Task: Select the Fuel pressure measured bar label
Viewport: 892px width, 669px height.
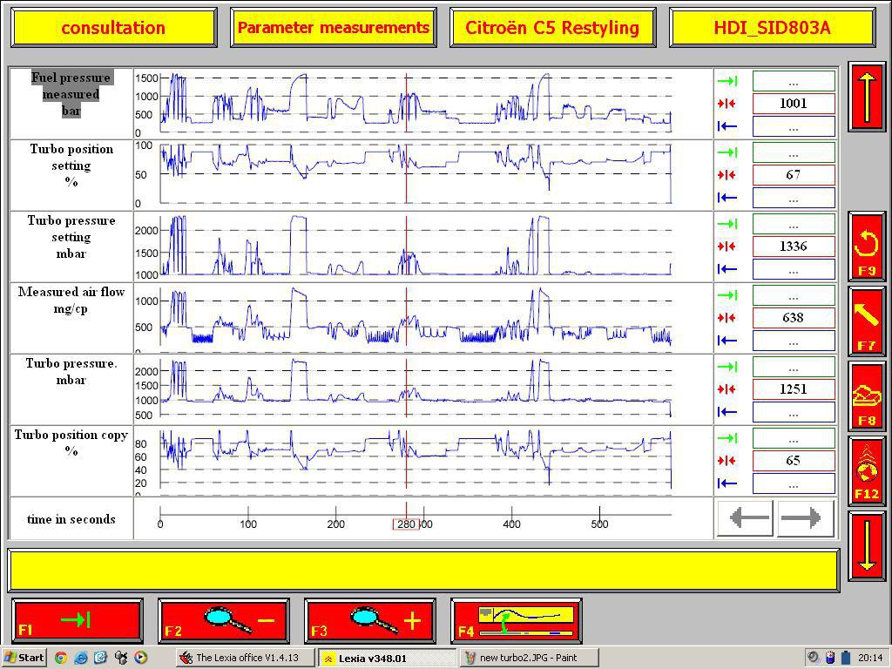Action: [71, 94]
